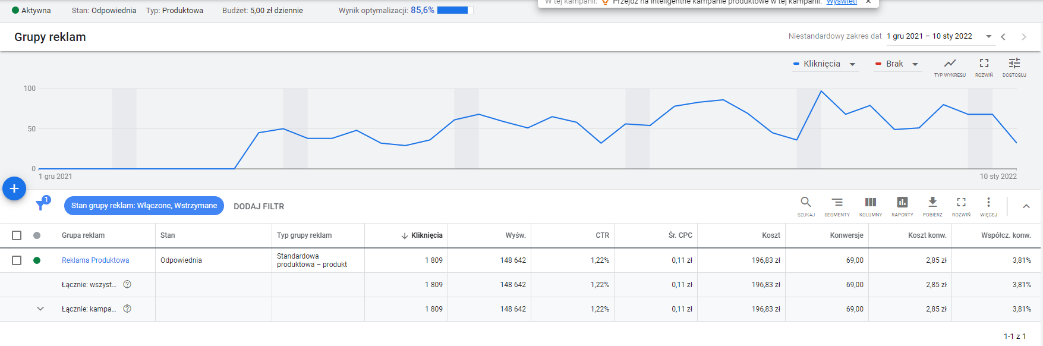The image size is (1043, 346).
Task: Click the optimization score progress bar
Action: (455, 10)
